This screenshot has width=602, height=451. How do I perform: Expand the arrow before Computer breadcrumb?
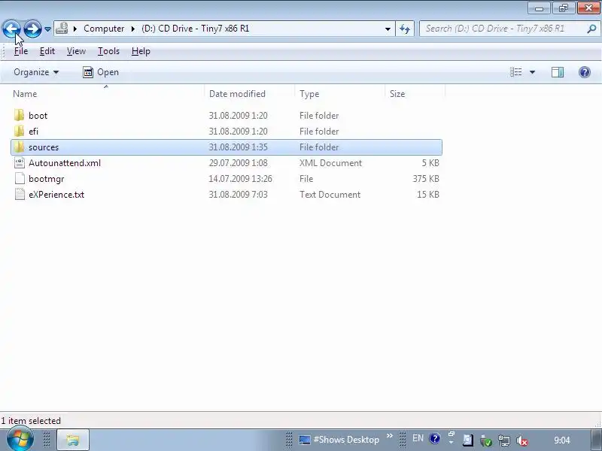click(75, 29)
